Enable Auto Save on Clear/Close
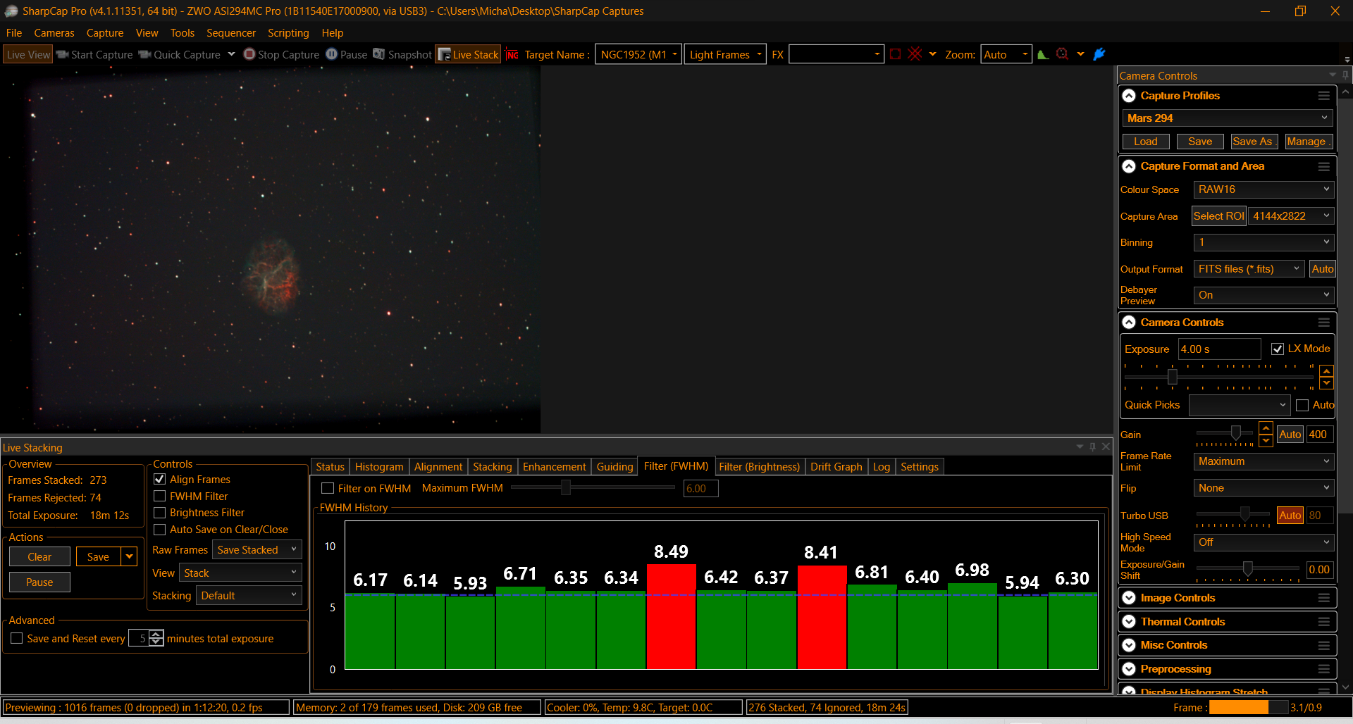Viewport: 1353px width, 724px height. 160,530
